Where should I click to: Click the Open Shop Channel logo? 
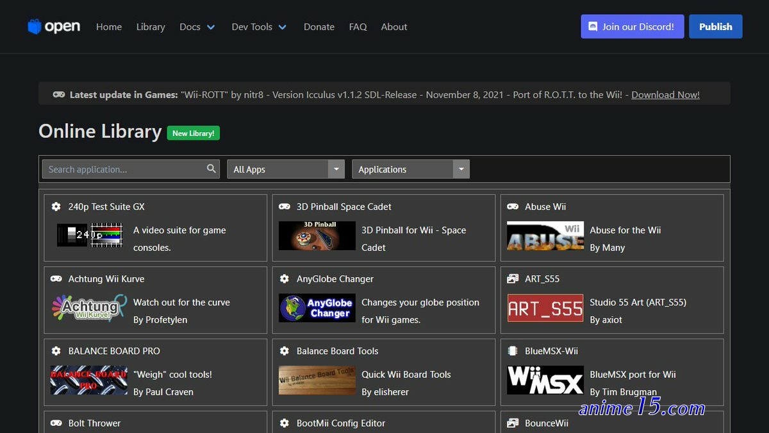(54, 26)
